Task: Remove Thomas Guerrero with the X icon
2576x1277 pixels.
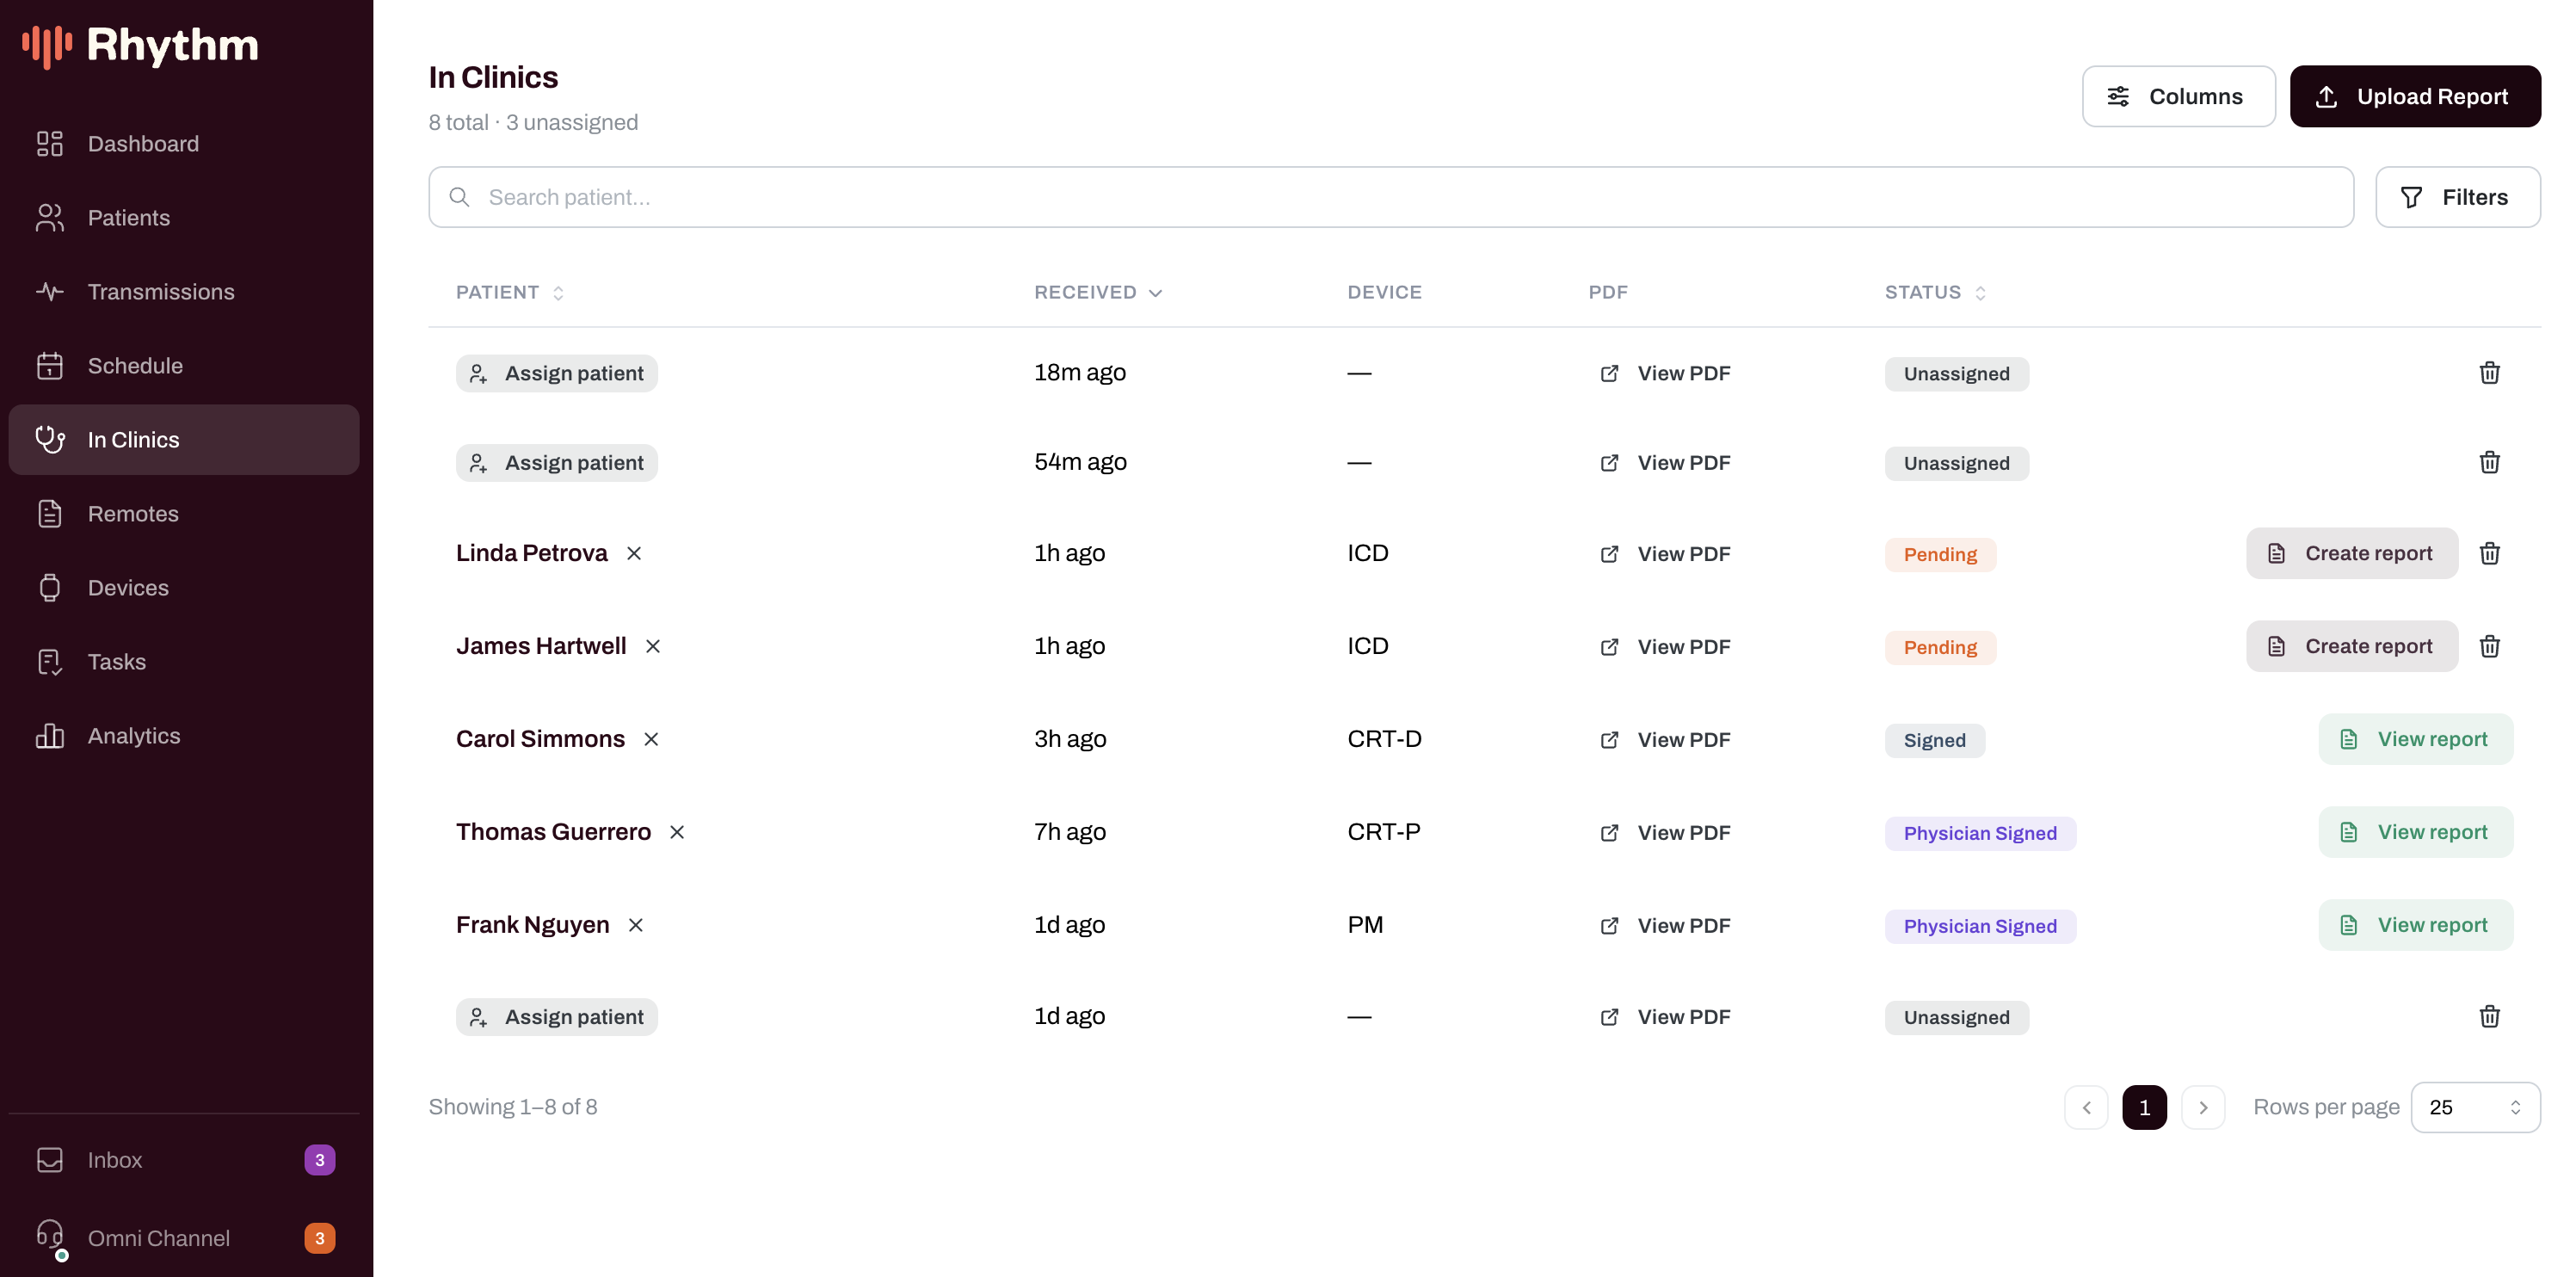Action: click(x=677, y=832)
